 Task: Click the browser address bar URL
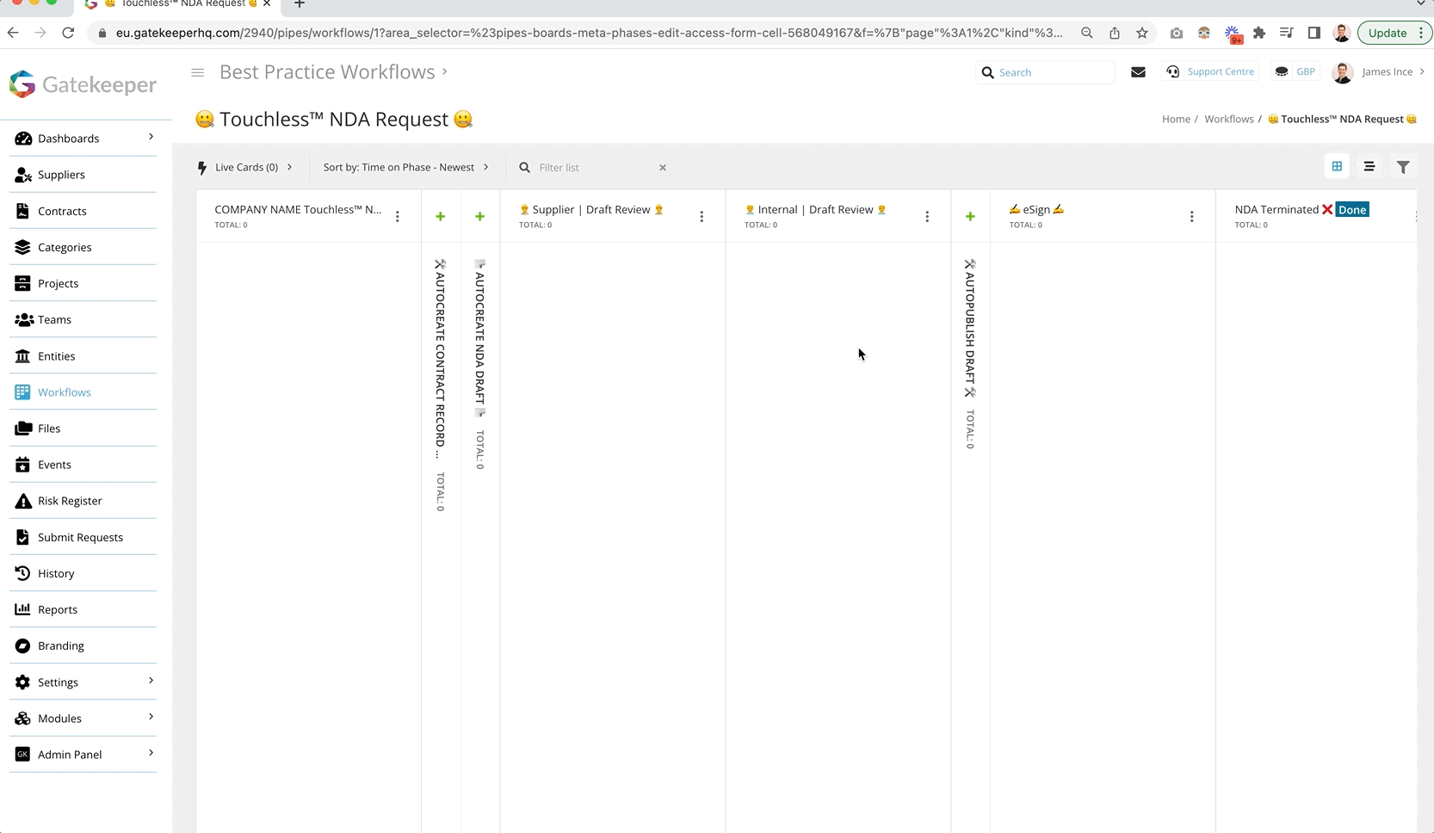tap(589, 33)
